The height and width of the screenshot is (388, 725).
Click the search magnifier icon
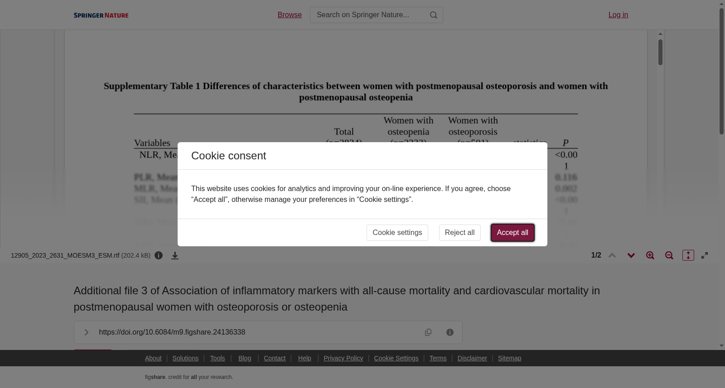(x=434, y=15)
